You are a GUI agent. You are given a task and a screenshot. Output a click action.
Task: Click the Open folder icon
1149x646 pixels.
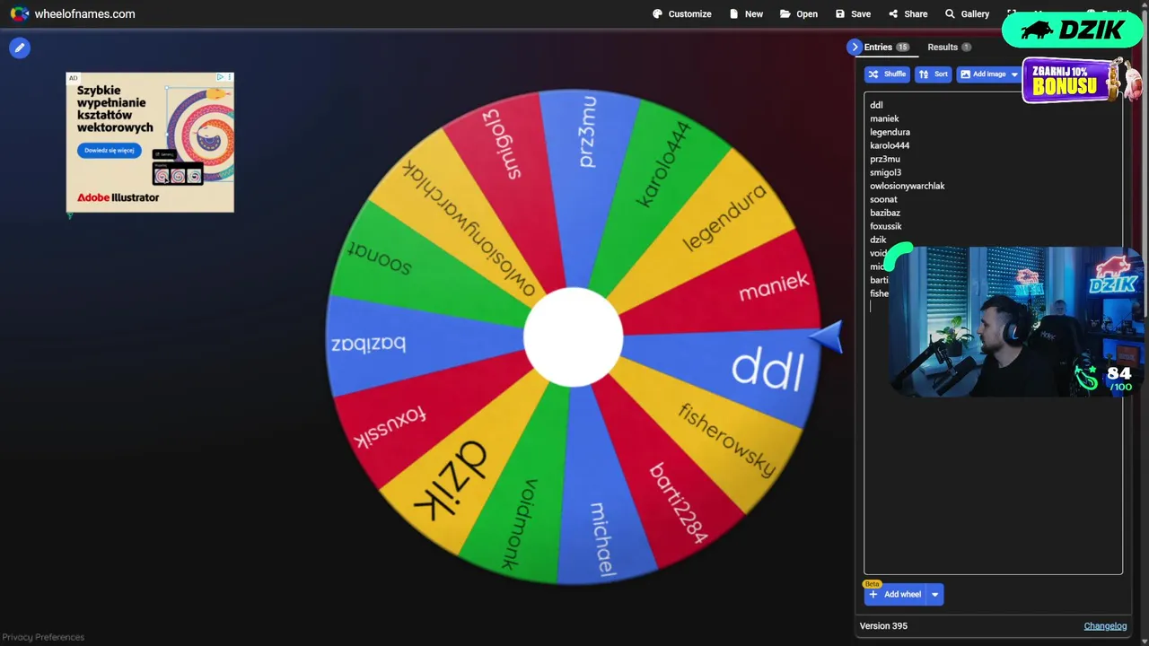click(x=785, y=13)
